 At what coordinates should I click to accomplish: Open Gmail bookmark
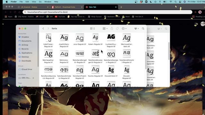coord(40,17)
